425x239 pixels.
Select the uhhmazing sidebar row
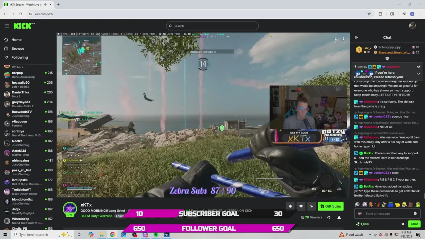coord(28,162)
